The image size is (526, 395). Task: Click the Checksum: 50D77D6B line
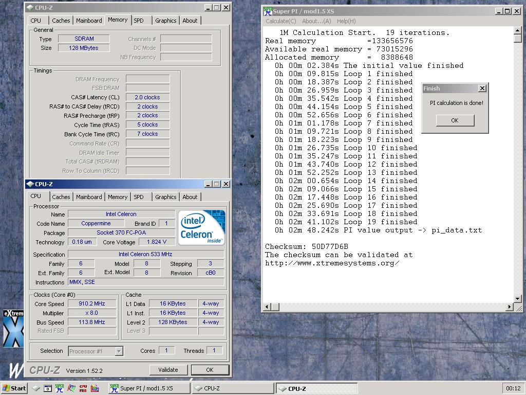(307, 246)
